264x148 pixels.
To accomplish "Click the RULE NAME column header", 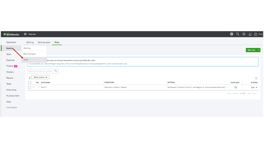I will (46, 82).
